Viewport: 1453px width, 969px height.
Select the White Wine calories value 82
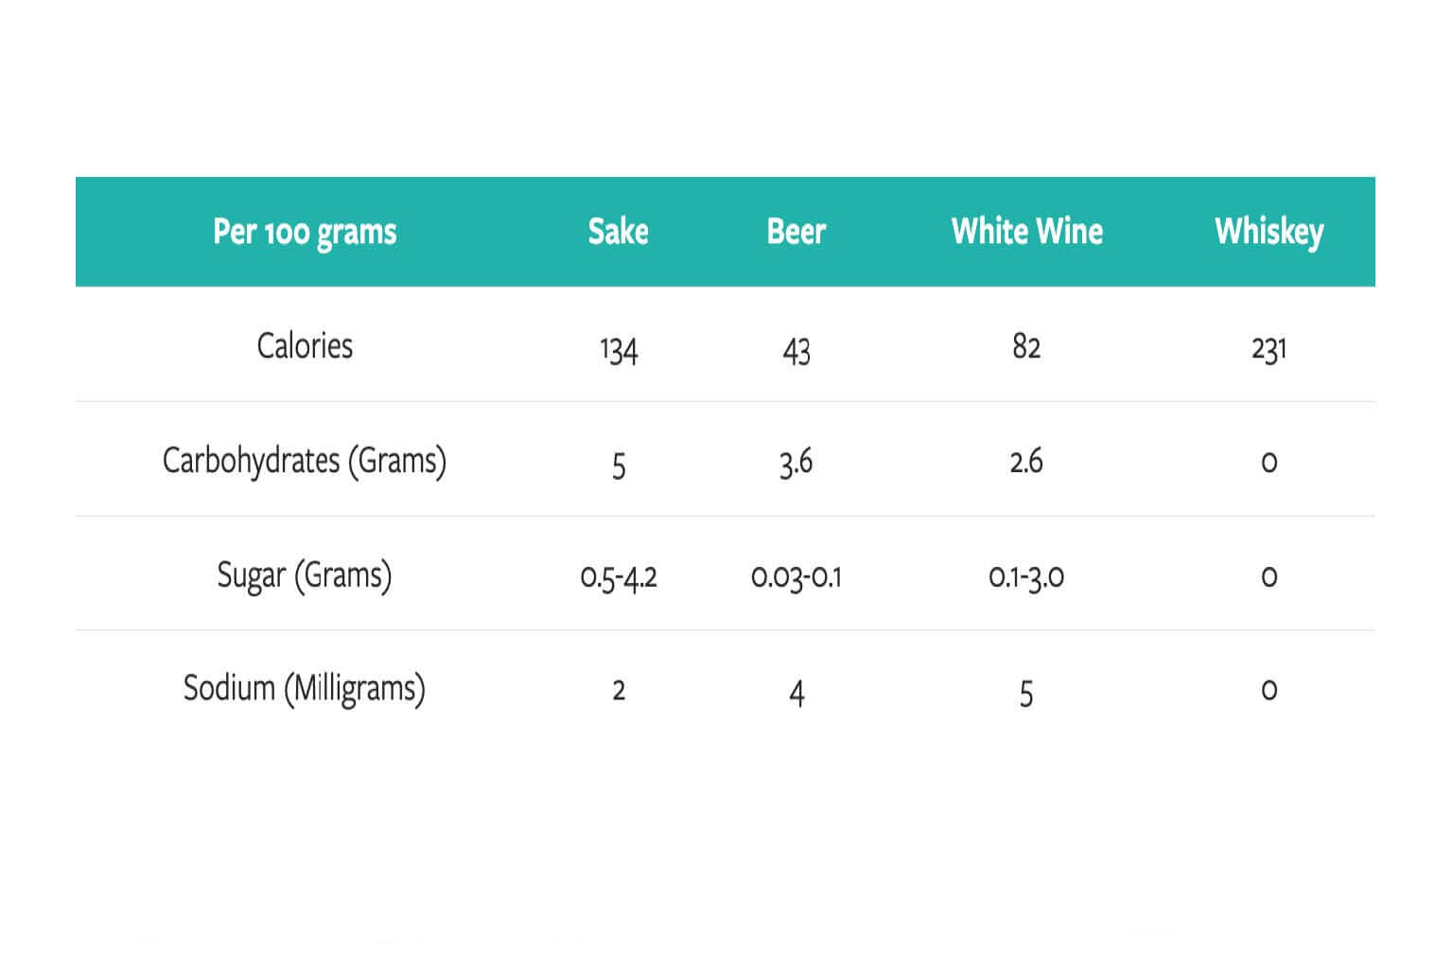tap(1026, 346)
